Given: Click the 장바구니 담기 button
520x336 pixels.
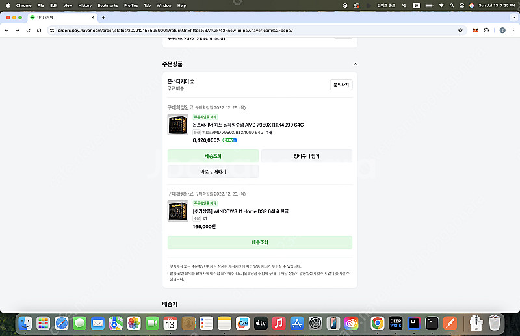Looking at the screenshot, I should 306,156.
